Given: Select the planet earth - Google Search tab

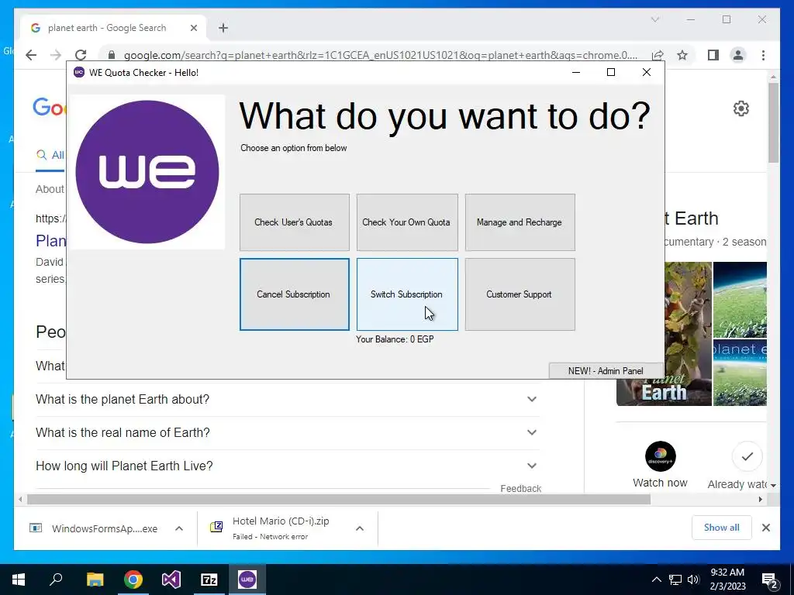Looking at the screenshot, I should coord(113,28).
